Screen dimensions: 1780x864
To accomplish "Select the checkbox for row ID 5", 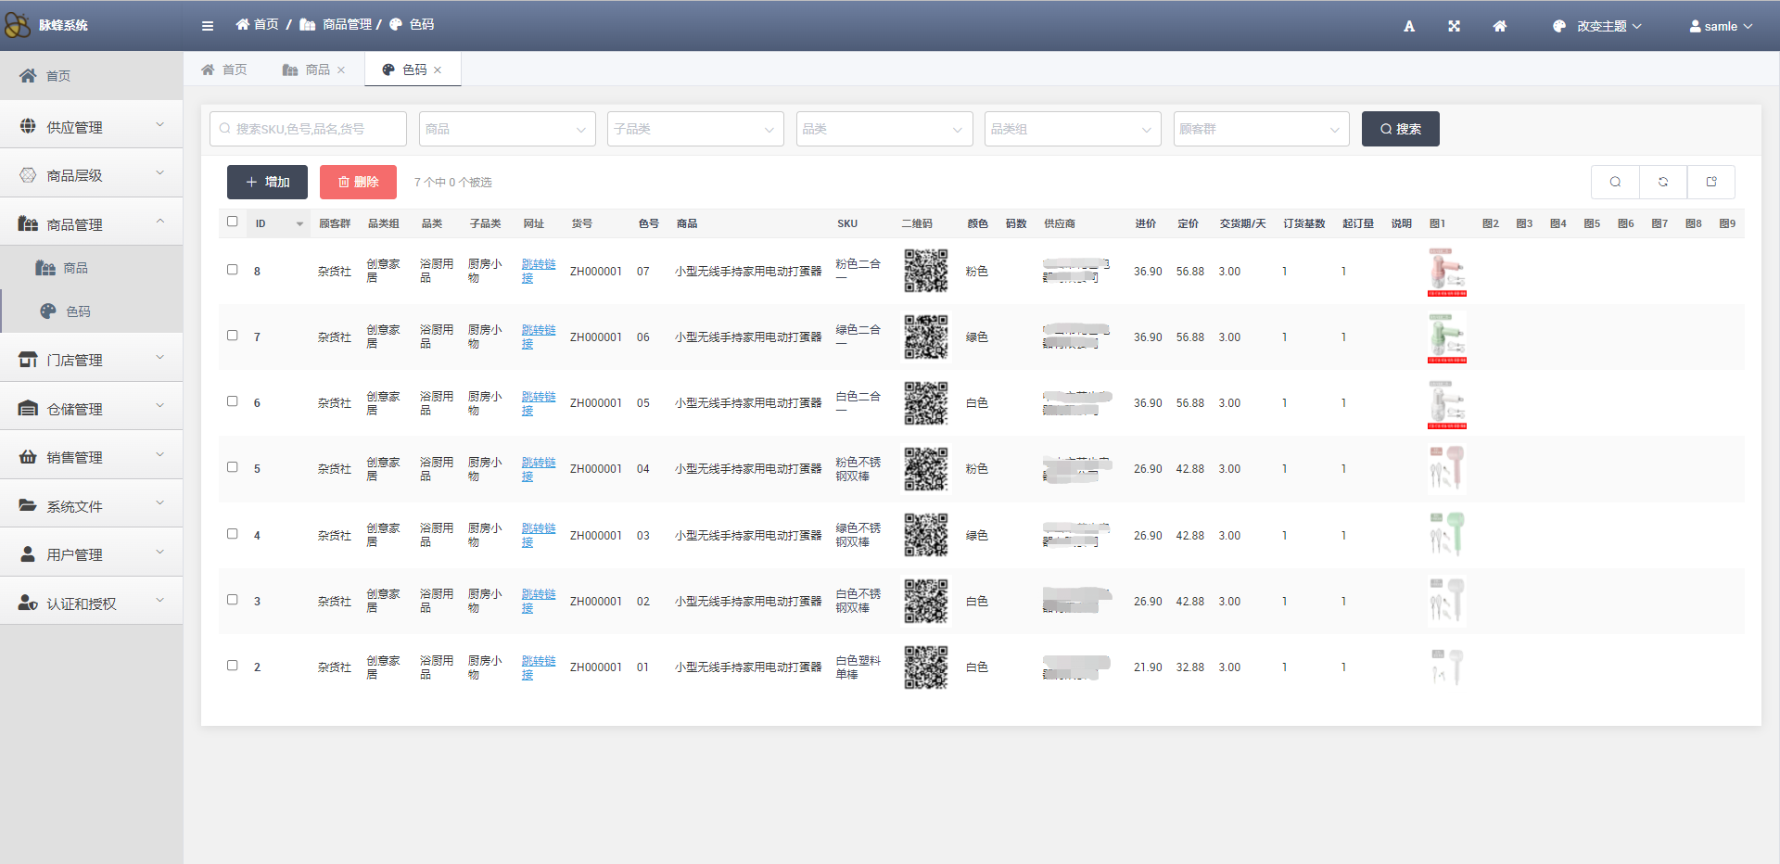I will tap(233, 467).
